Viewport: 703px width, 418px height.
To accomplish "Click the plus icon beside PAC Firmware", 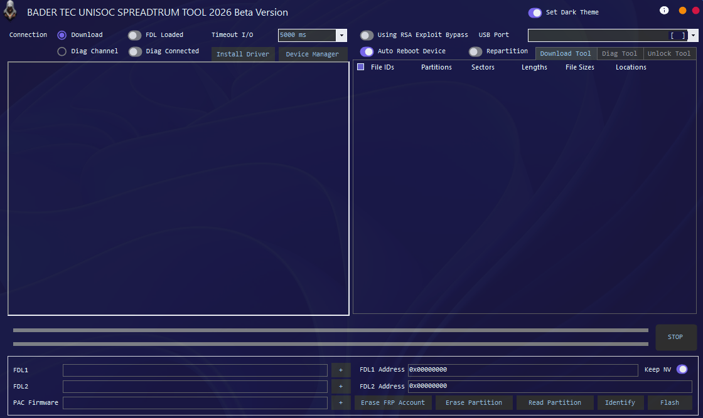I will [x=341, y=403].
